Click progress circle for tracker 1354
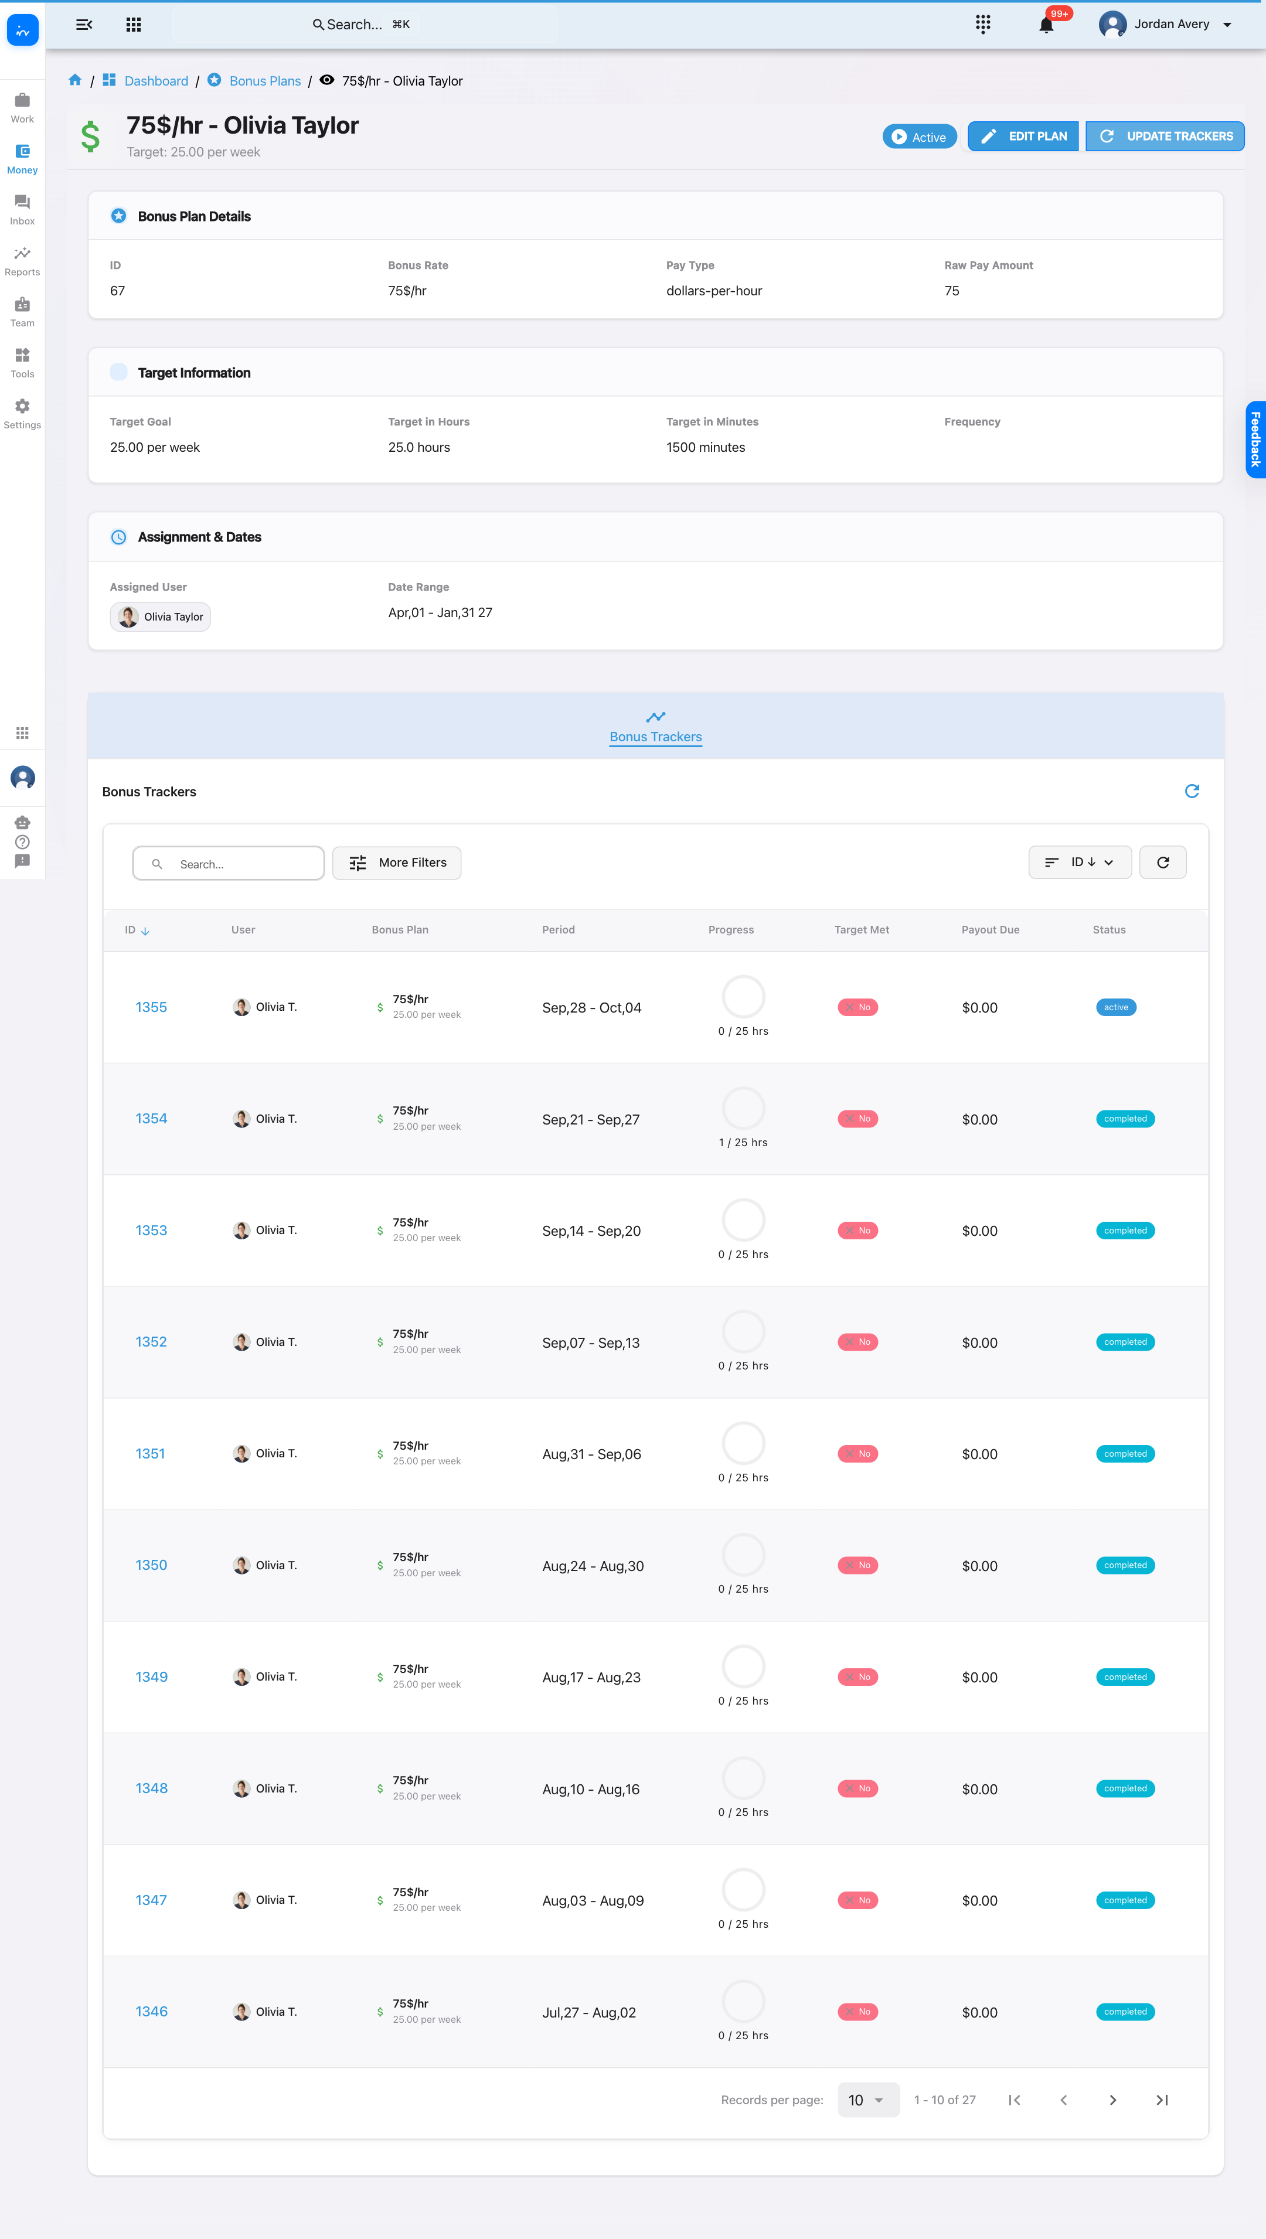1266x2239 pixels. [x=743, y=1108]
